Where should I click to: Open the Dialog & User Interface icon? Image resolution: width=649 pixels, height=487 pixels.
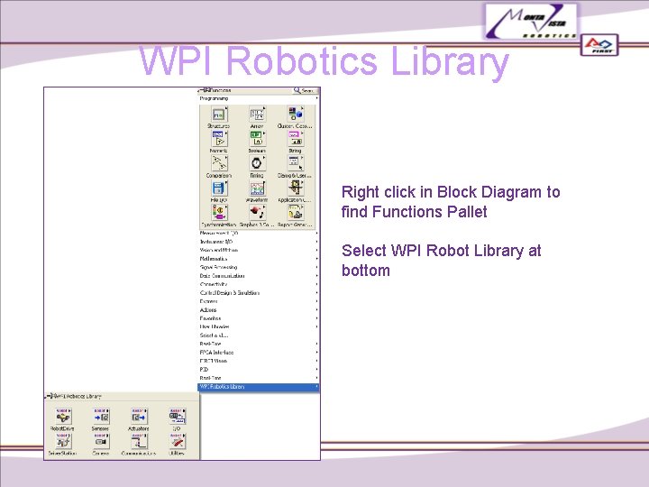click(296, 163)
